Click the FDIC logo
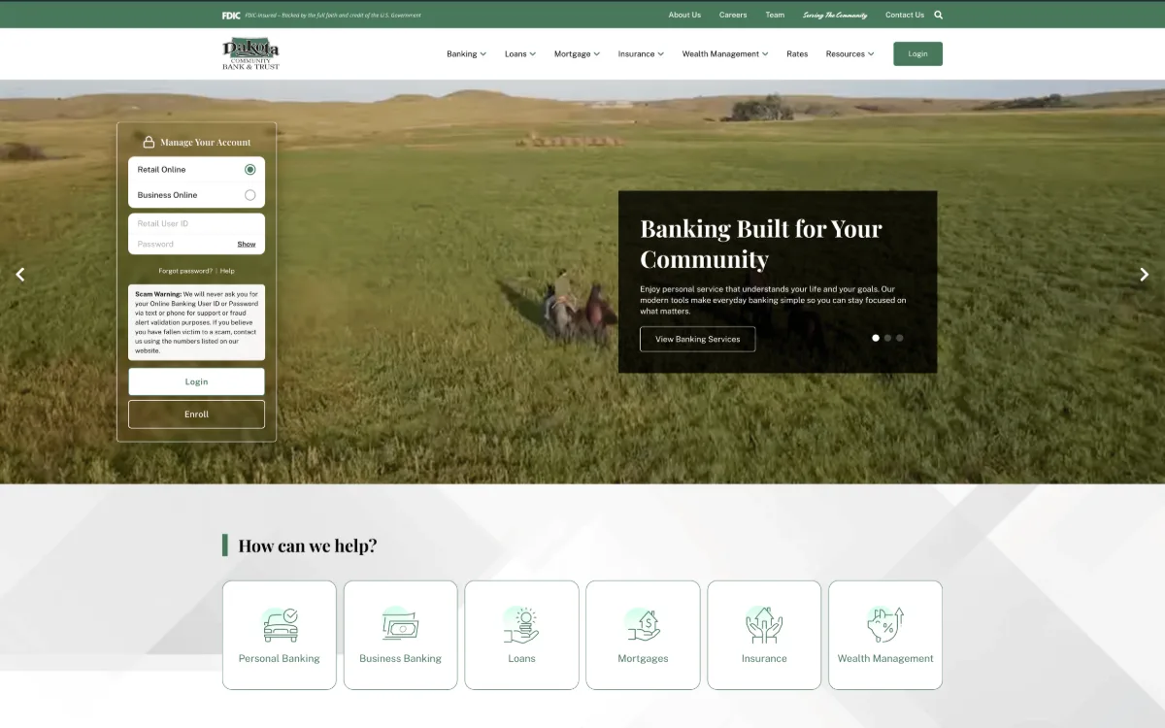The height and width of the screenshot is (728, 1165). pos(231,16)
